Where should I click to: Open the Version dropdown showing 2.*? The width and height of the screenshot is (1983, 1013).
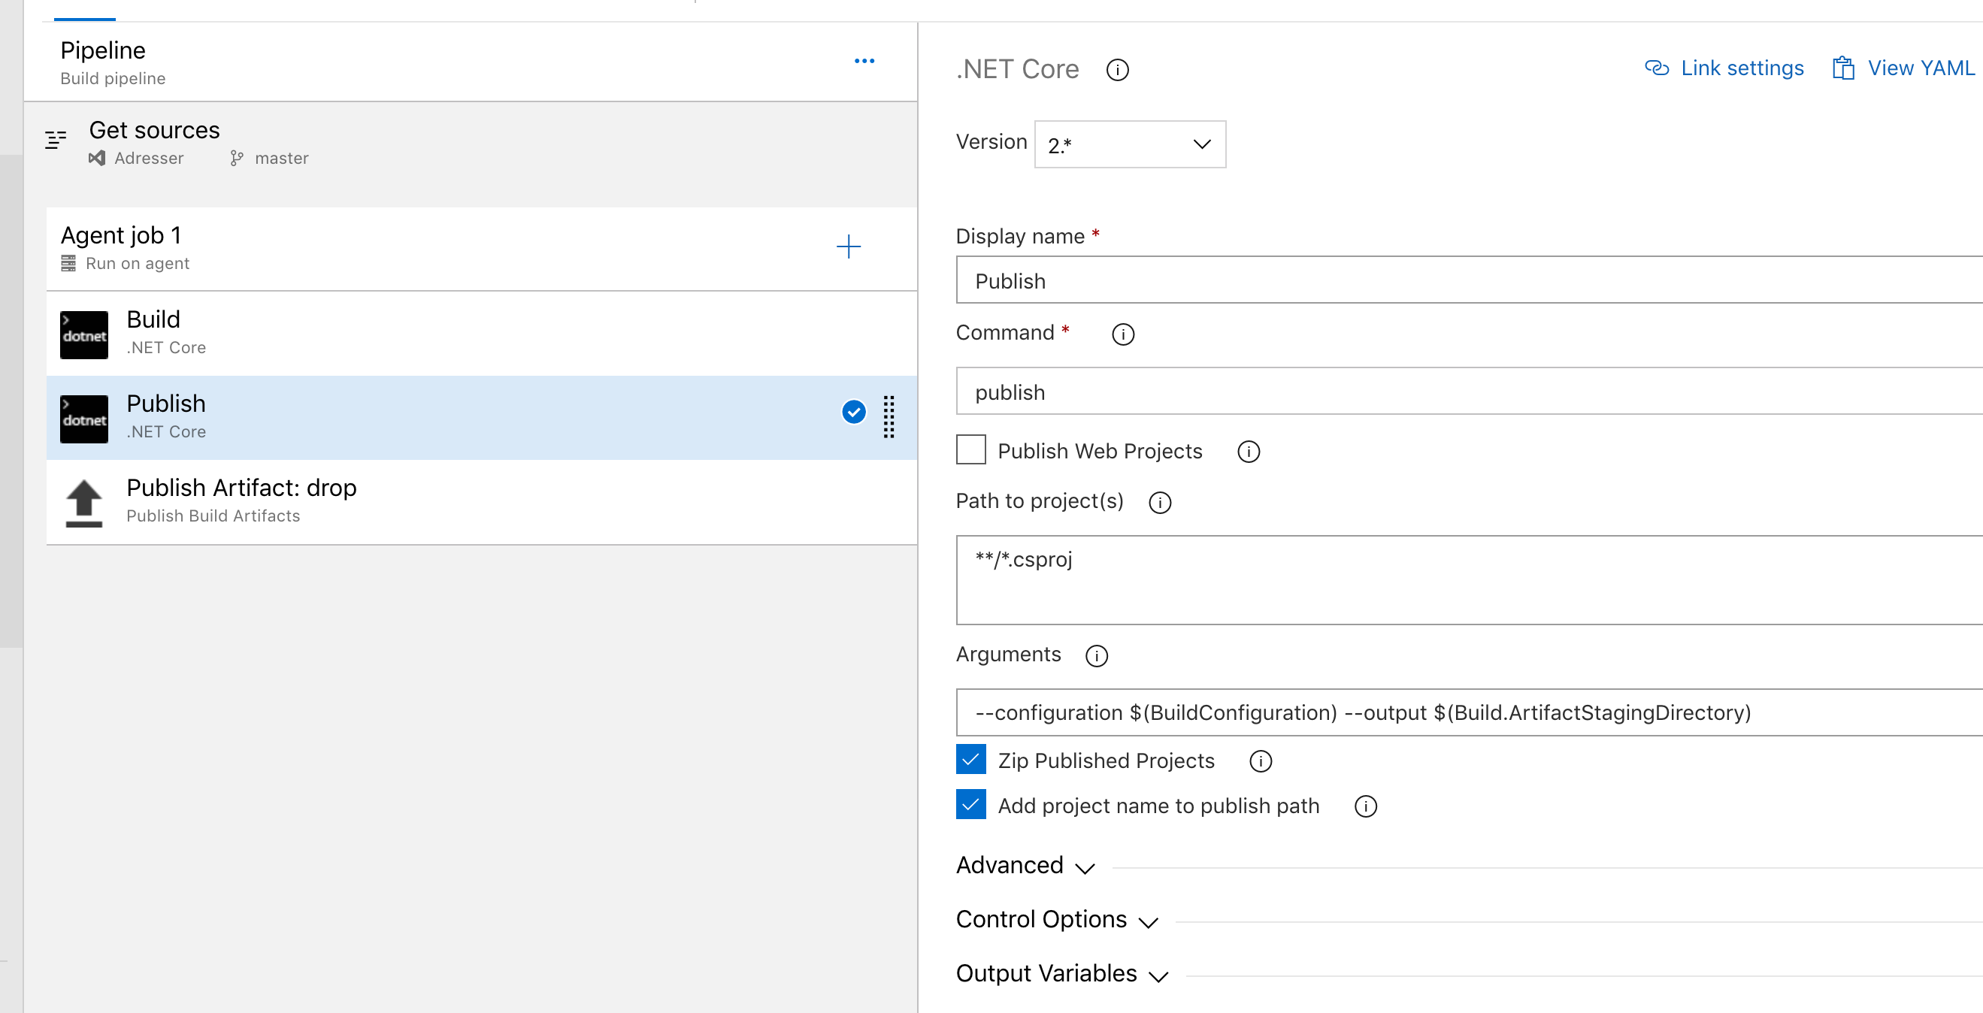point(1129,144)
